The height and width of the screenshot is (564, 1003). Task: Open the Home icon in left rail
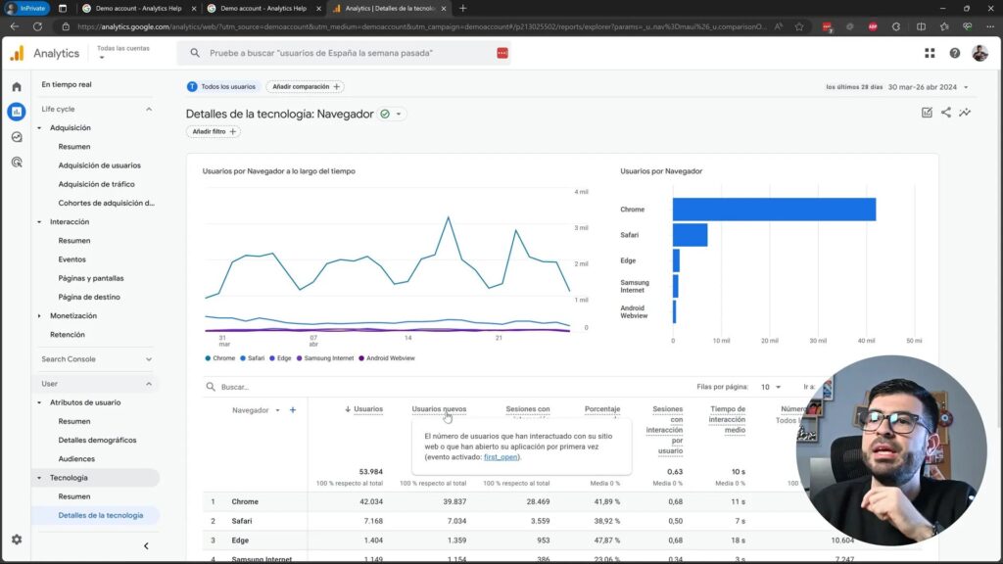(x=17, y=87)
